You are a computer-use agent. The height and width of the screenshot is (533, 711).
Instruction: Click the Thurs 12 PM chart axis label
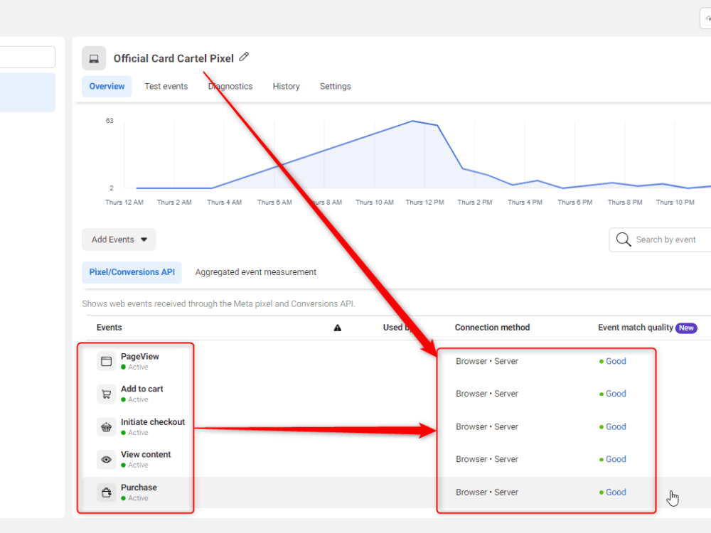click(x=424, y=202)
